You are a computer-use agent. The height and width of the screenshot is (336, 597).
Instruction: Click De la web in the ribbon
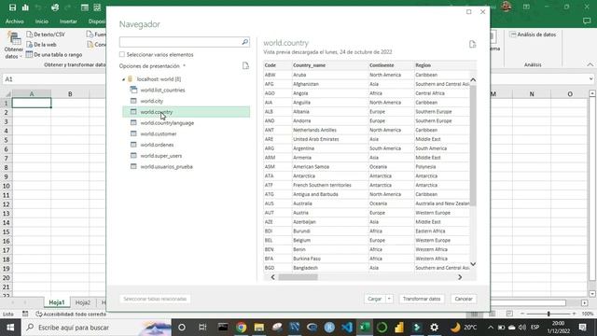[x=41, y=45]
